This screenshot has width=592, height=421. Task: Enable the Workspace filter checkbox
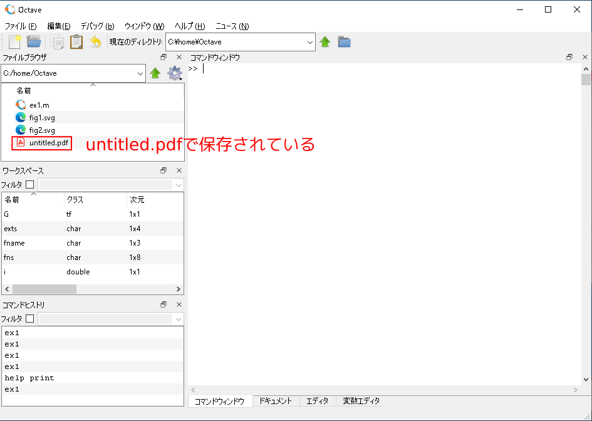click(29, 185)
